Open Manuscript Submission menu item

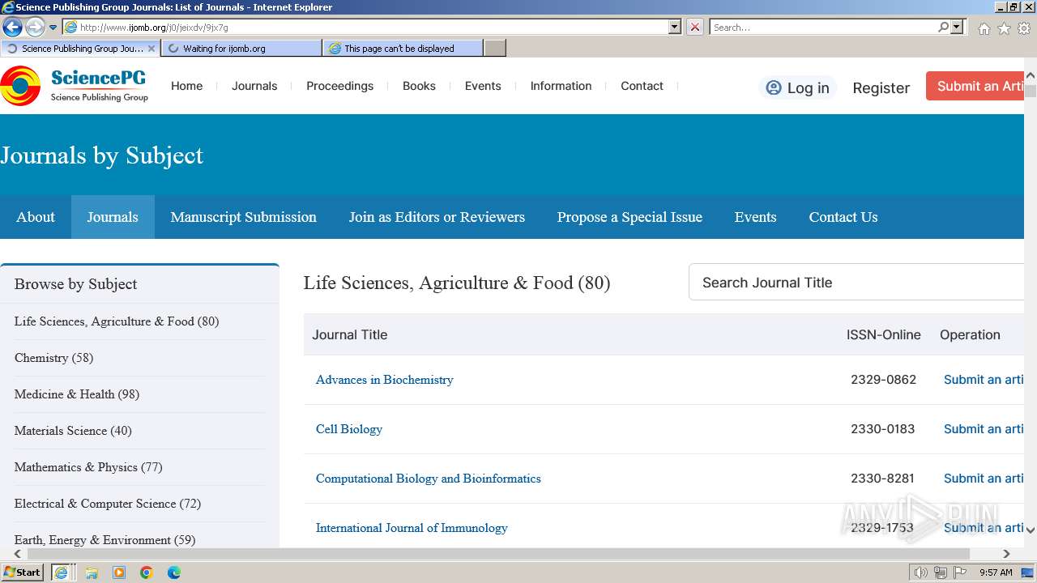(243, 217)
